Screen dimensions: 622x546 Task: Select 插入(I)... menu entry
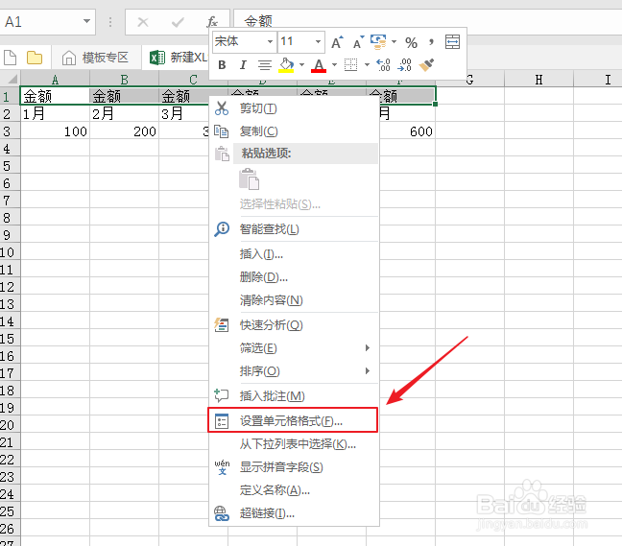pos(294,253)
